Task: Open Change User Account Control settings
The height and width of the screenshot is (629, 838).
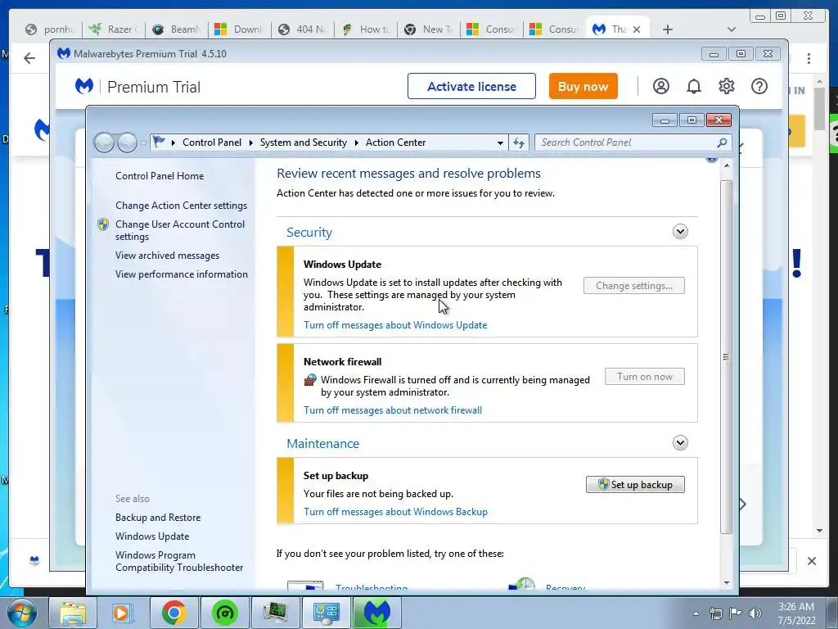Action: pyautogui.click(x=180, y=230)
